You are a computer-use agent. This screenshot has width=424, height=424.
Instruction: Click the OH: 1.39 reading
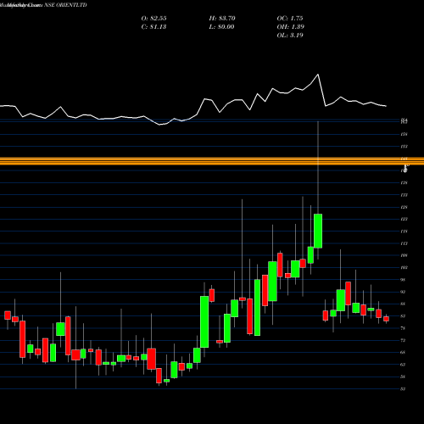pos(291,27)
